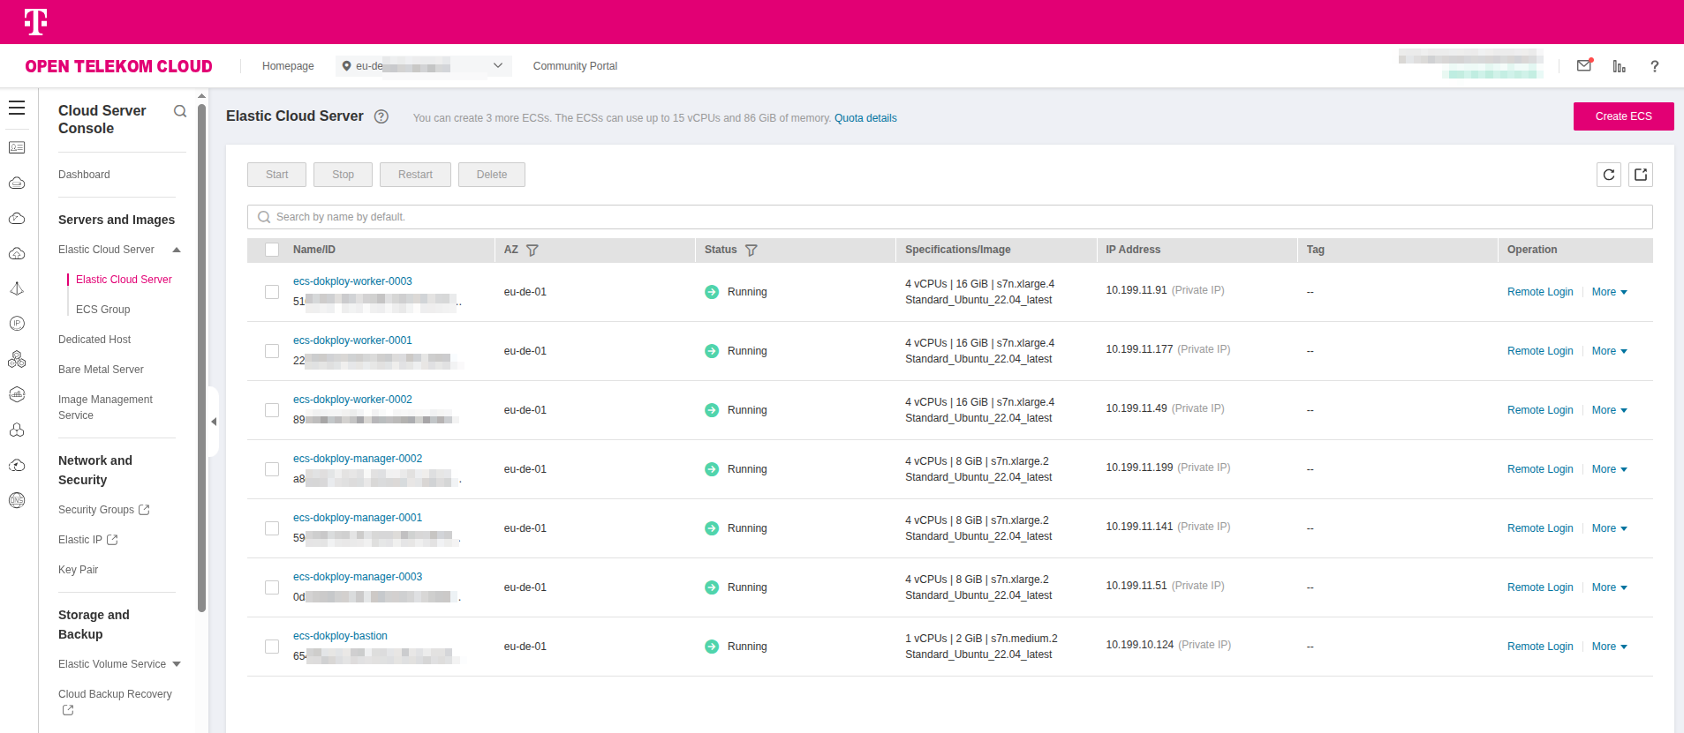
Task: Expand More menu for ecs-dokploy-manager-0002
Action: tap(1609, 469)
